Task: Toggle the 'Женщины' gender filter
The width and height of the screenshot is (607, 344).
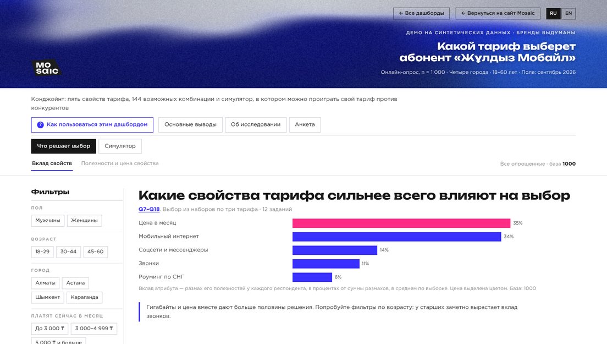Action: pyautogui.click(x=84, y=220)
